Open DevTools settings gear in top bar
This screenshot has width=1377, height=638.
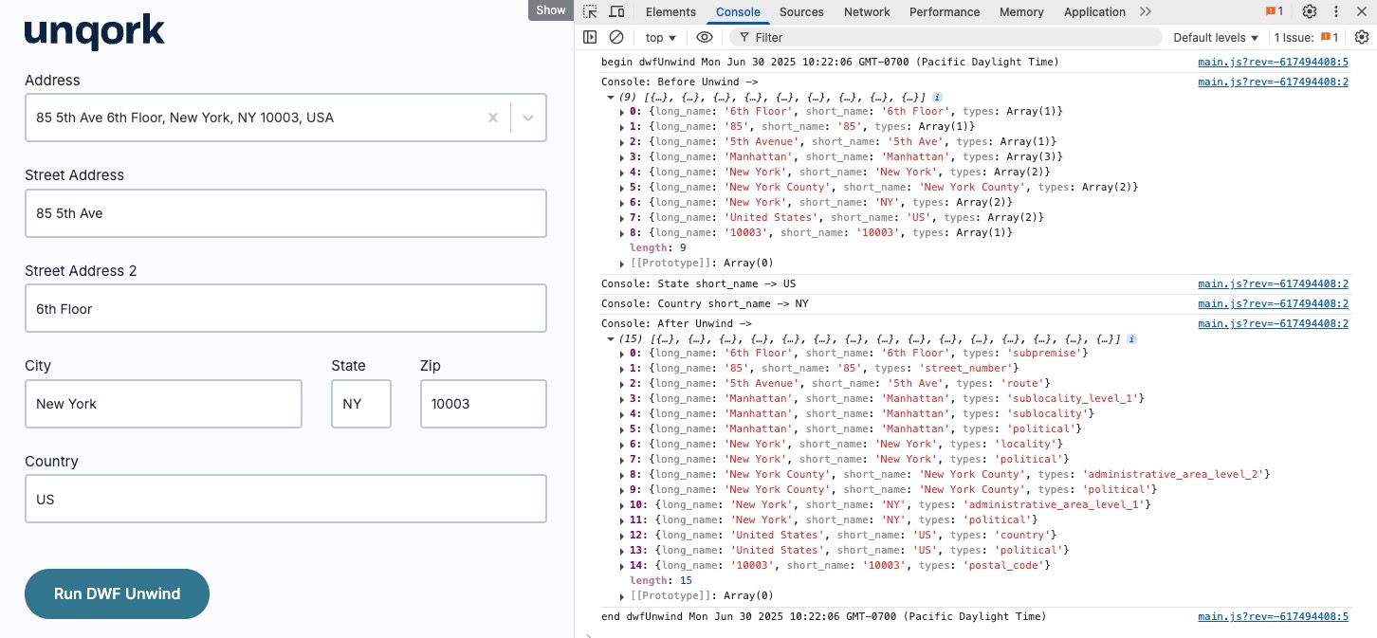click(x=1310, y=11)
